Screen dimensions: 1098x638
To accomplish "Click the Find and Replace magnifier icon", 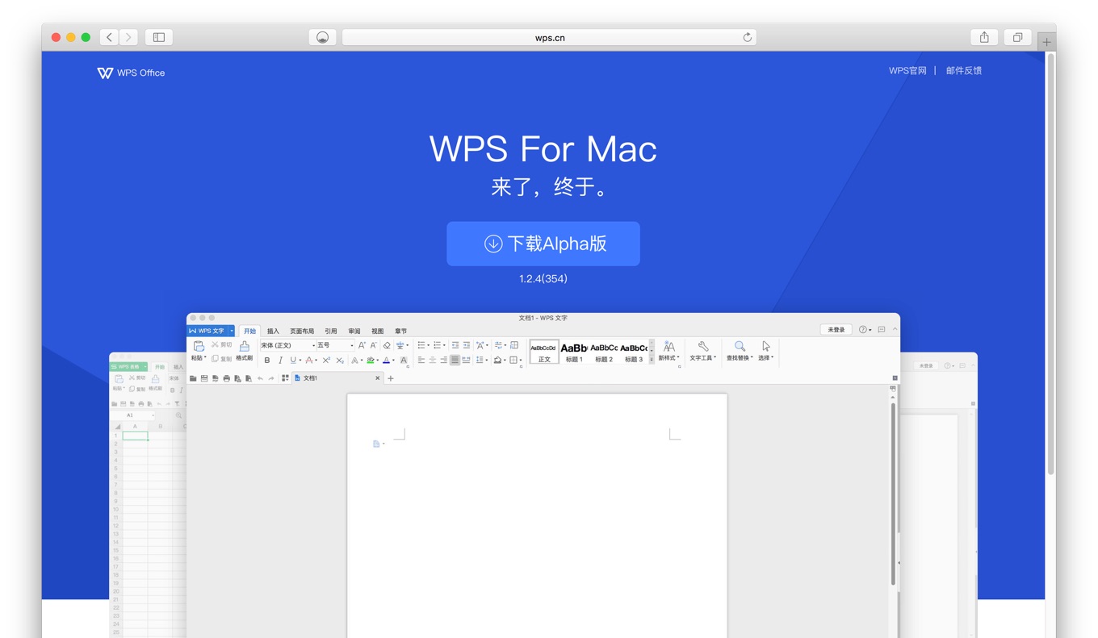I will [740, 347].
